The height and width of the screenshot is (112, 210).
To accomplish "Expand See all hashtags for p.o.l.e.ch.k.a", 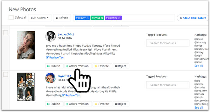I will pyautogui.click(x=199, y=66).
